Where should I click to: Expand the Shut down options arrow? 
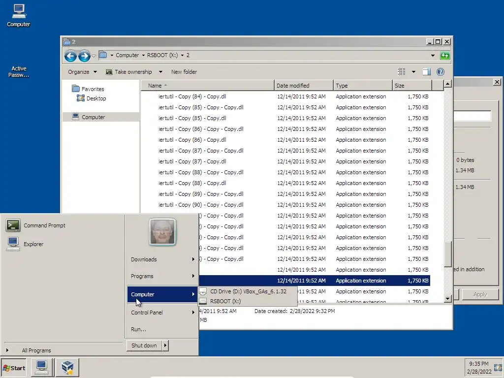pyautogui.click(x=165, y=346)
